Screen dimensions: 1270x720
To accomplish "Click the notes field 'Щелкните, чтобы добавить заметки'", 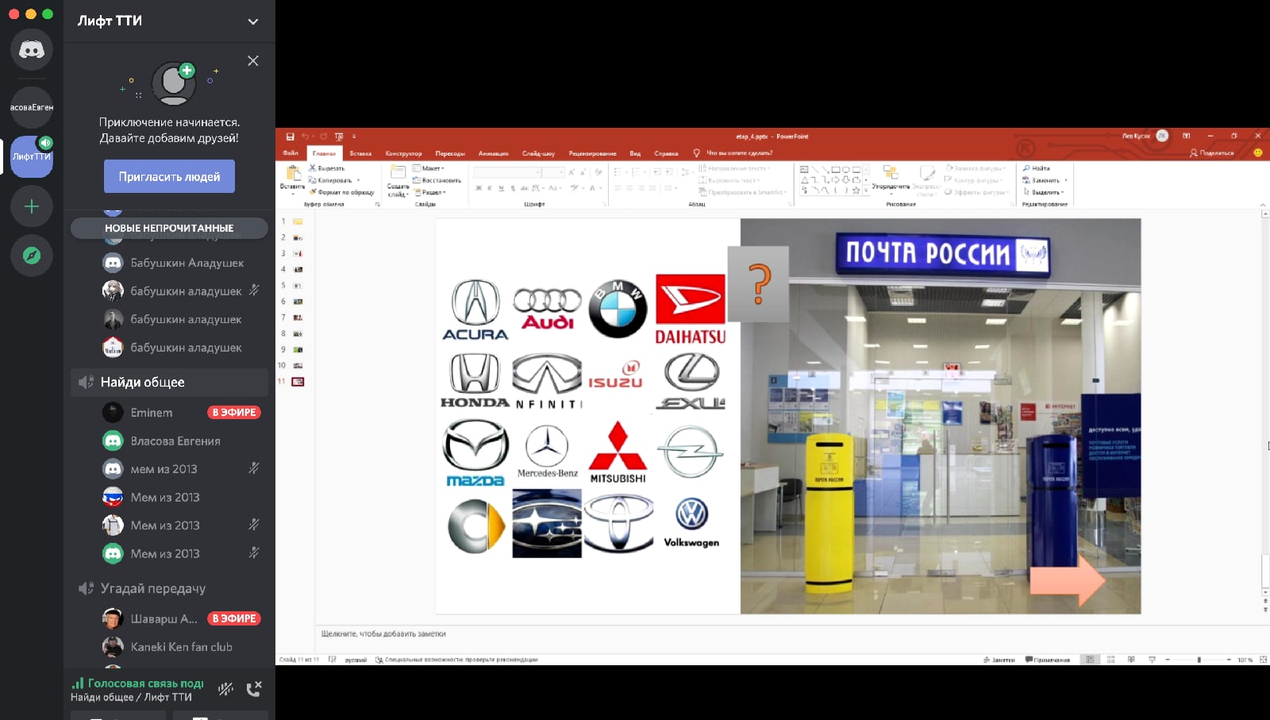I will [x=383, y=633].
